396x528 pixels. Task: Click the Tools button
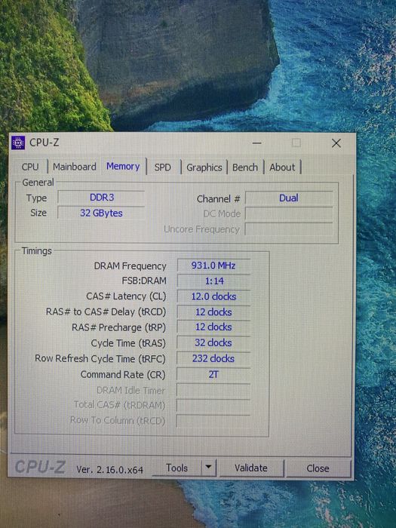(177, 468)
